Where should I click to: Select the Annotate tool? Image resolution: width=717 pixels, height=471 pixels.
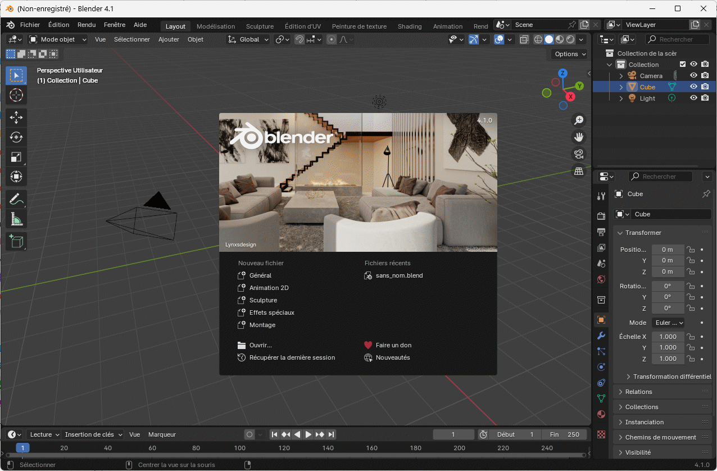(16, 199)
